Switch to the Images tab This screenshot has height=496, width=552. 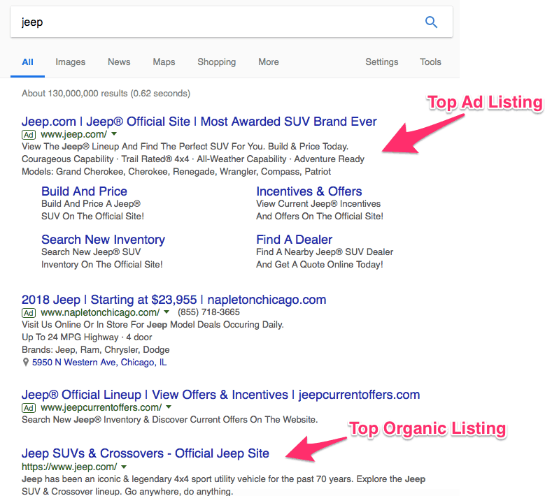tap(71, 62)
